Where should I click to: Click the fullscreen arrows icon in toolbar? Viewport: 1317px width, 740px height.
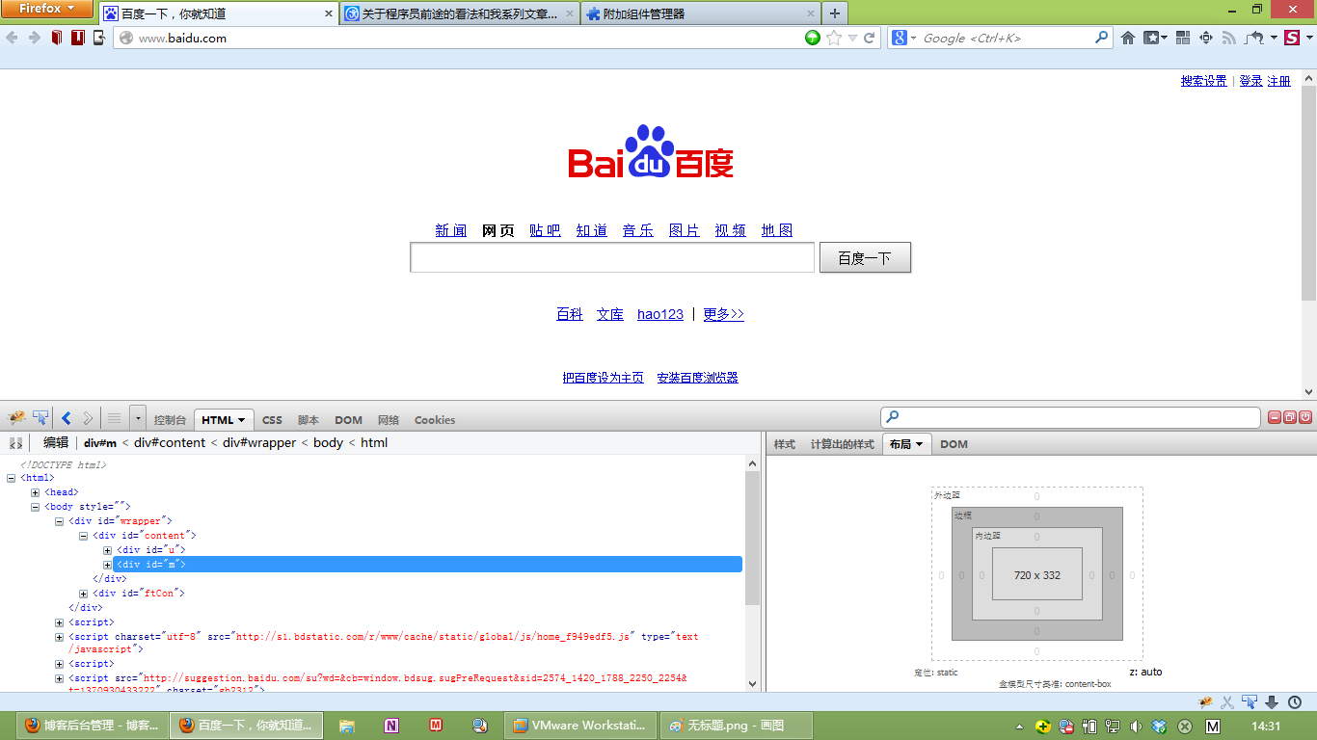(1206, 38)
